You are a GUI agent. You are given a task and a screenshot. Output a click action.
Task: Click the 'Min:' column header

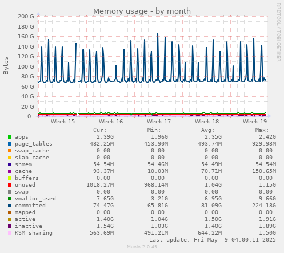[x=154, y=130]
